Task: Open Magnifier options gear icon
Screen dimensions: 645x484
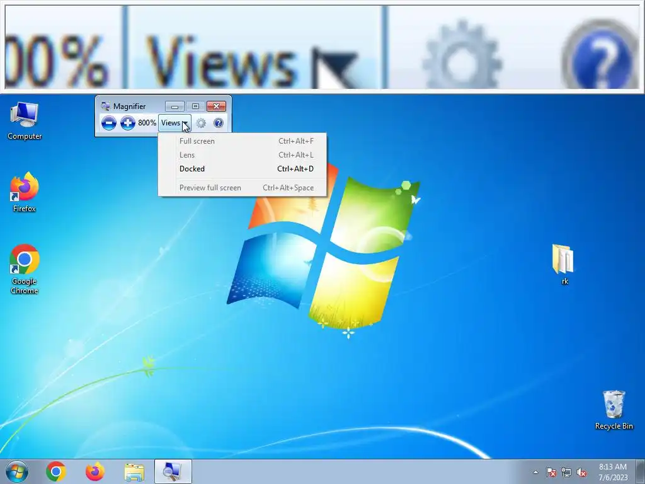Action: click(x=201, y=123)
